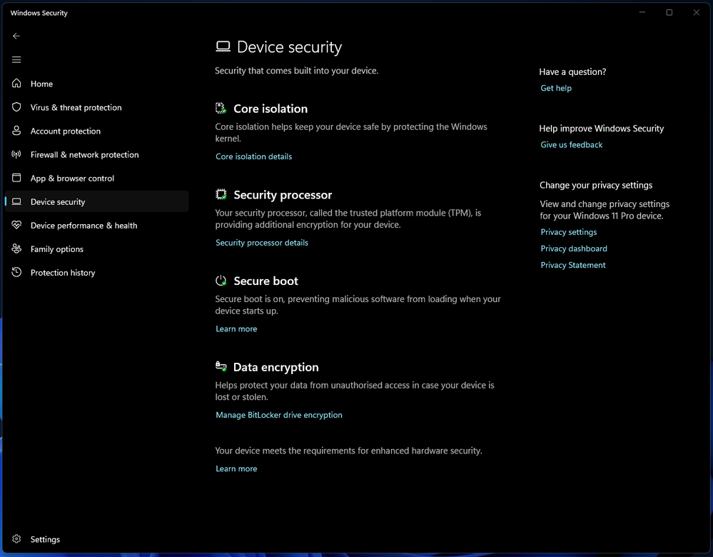The height and width of the screenshot is (557, 713).
Task: Click the Device security laptop icon in sidebar
Action: (x=16, y=201)
